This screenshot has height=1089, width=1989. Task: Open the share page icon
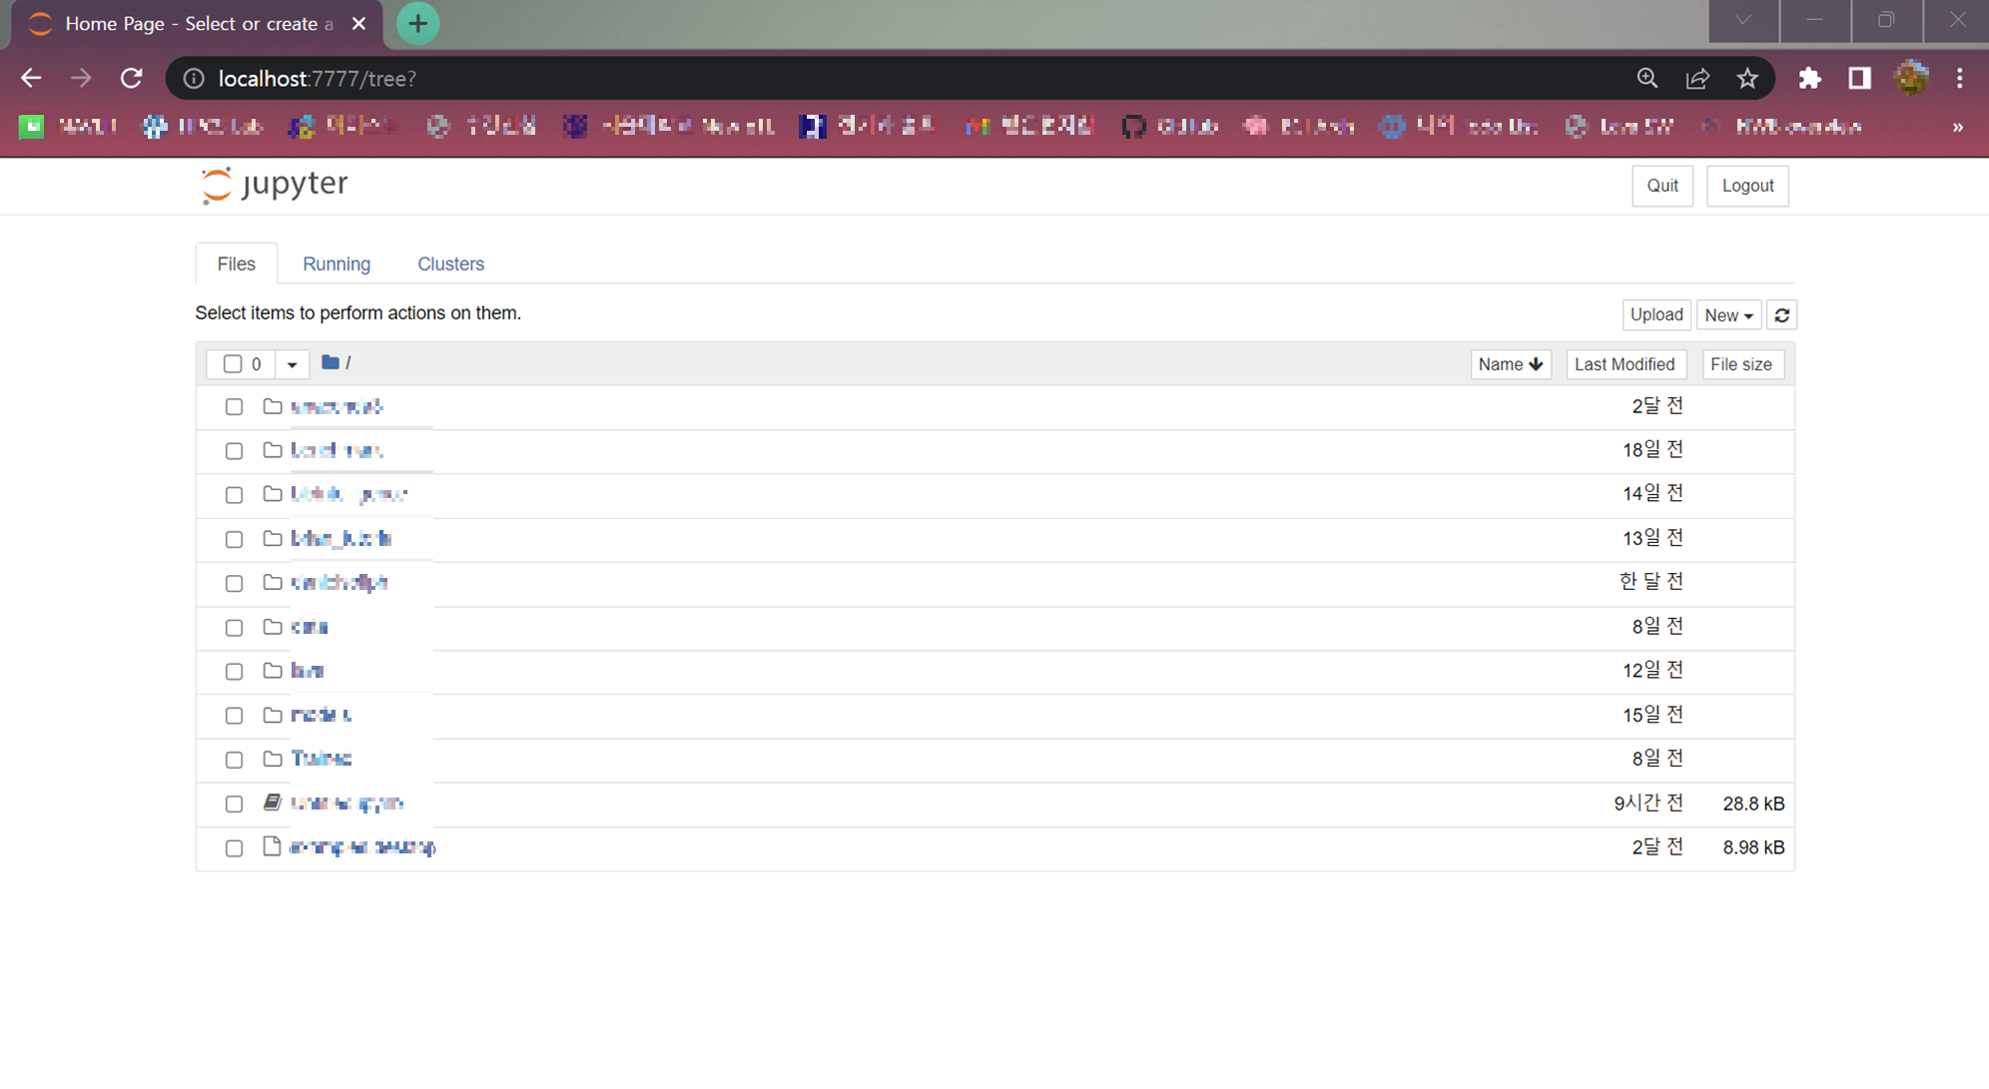(x=1696, y=78)
